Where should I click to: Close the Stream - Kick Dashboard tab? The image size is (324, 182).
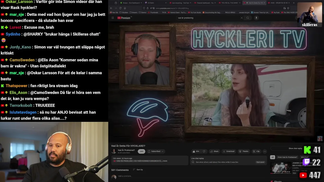coord(141,3)
